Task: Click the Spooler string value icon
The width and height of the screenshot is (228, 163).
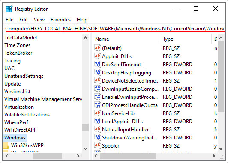Action: (98, 145)
